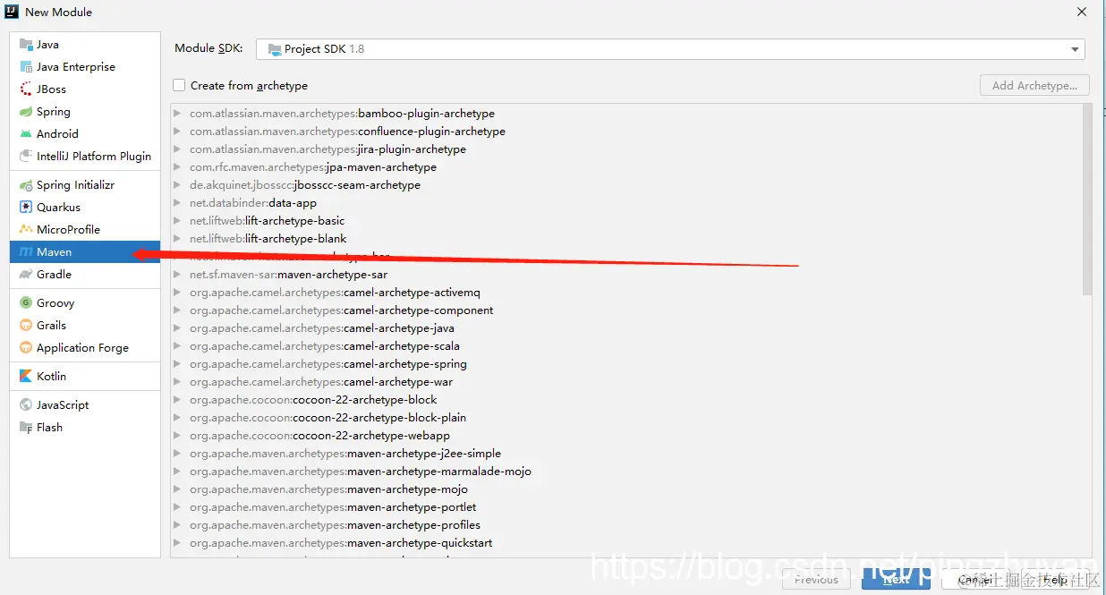The height and width of the screenshot is (595, 1106).
Task: Select Kotlin module type
Action: coord(85,377)
